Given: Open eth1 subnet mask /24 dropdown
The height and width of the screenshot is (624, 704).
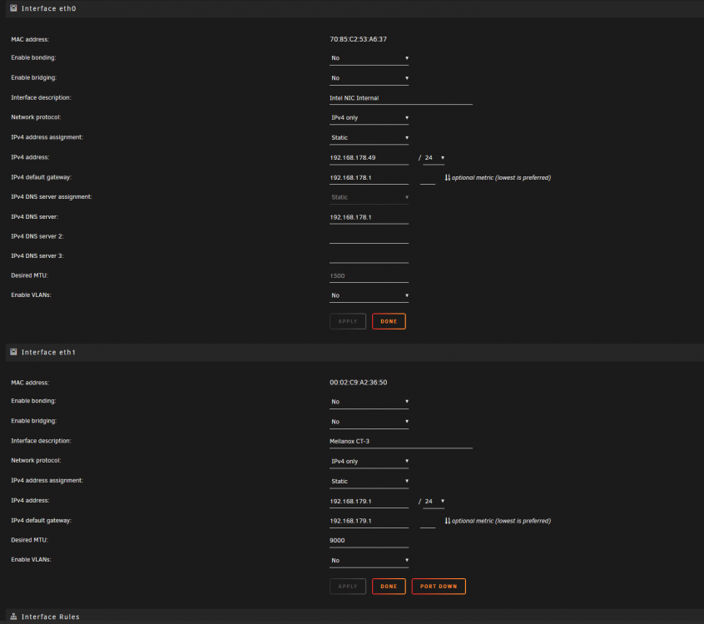Looking at the screenshot, I should [434, 501].
